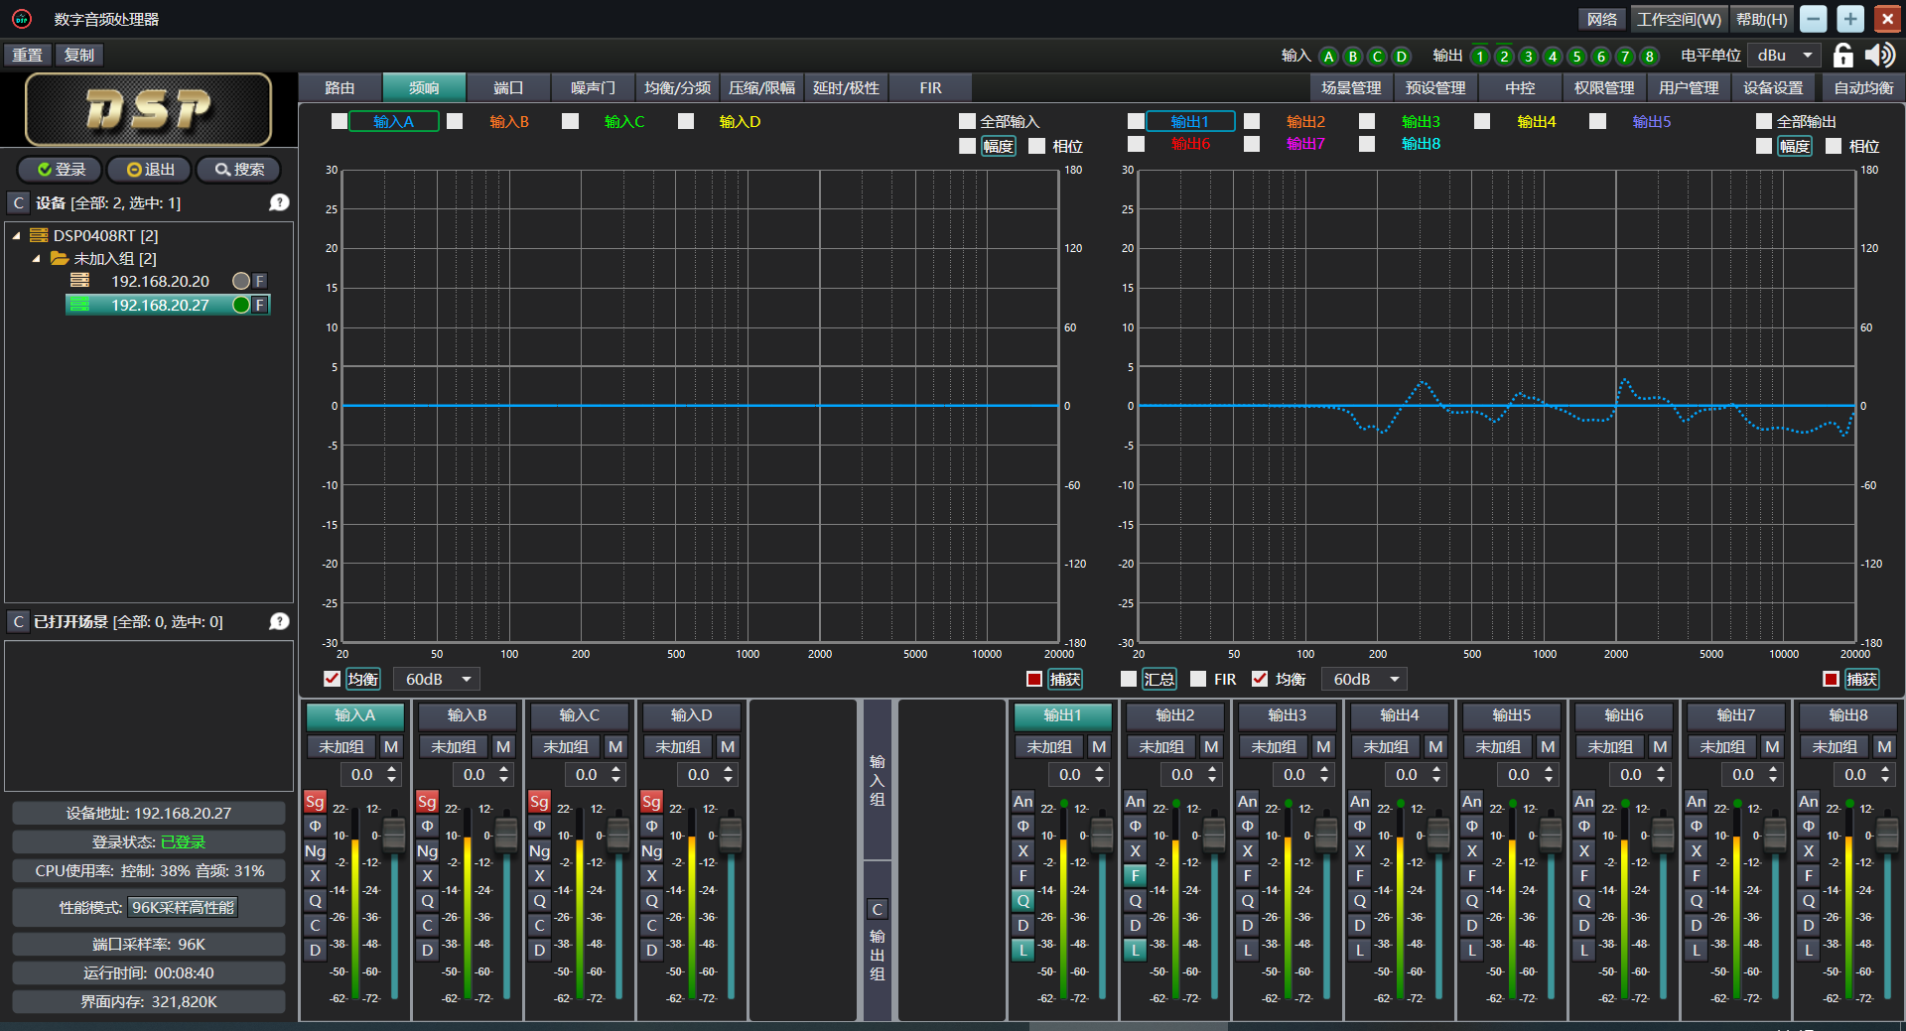Click the 输入A fader handle
This screenshot has height=1031, width=1906.
394,836
